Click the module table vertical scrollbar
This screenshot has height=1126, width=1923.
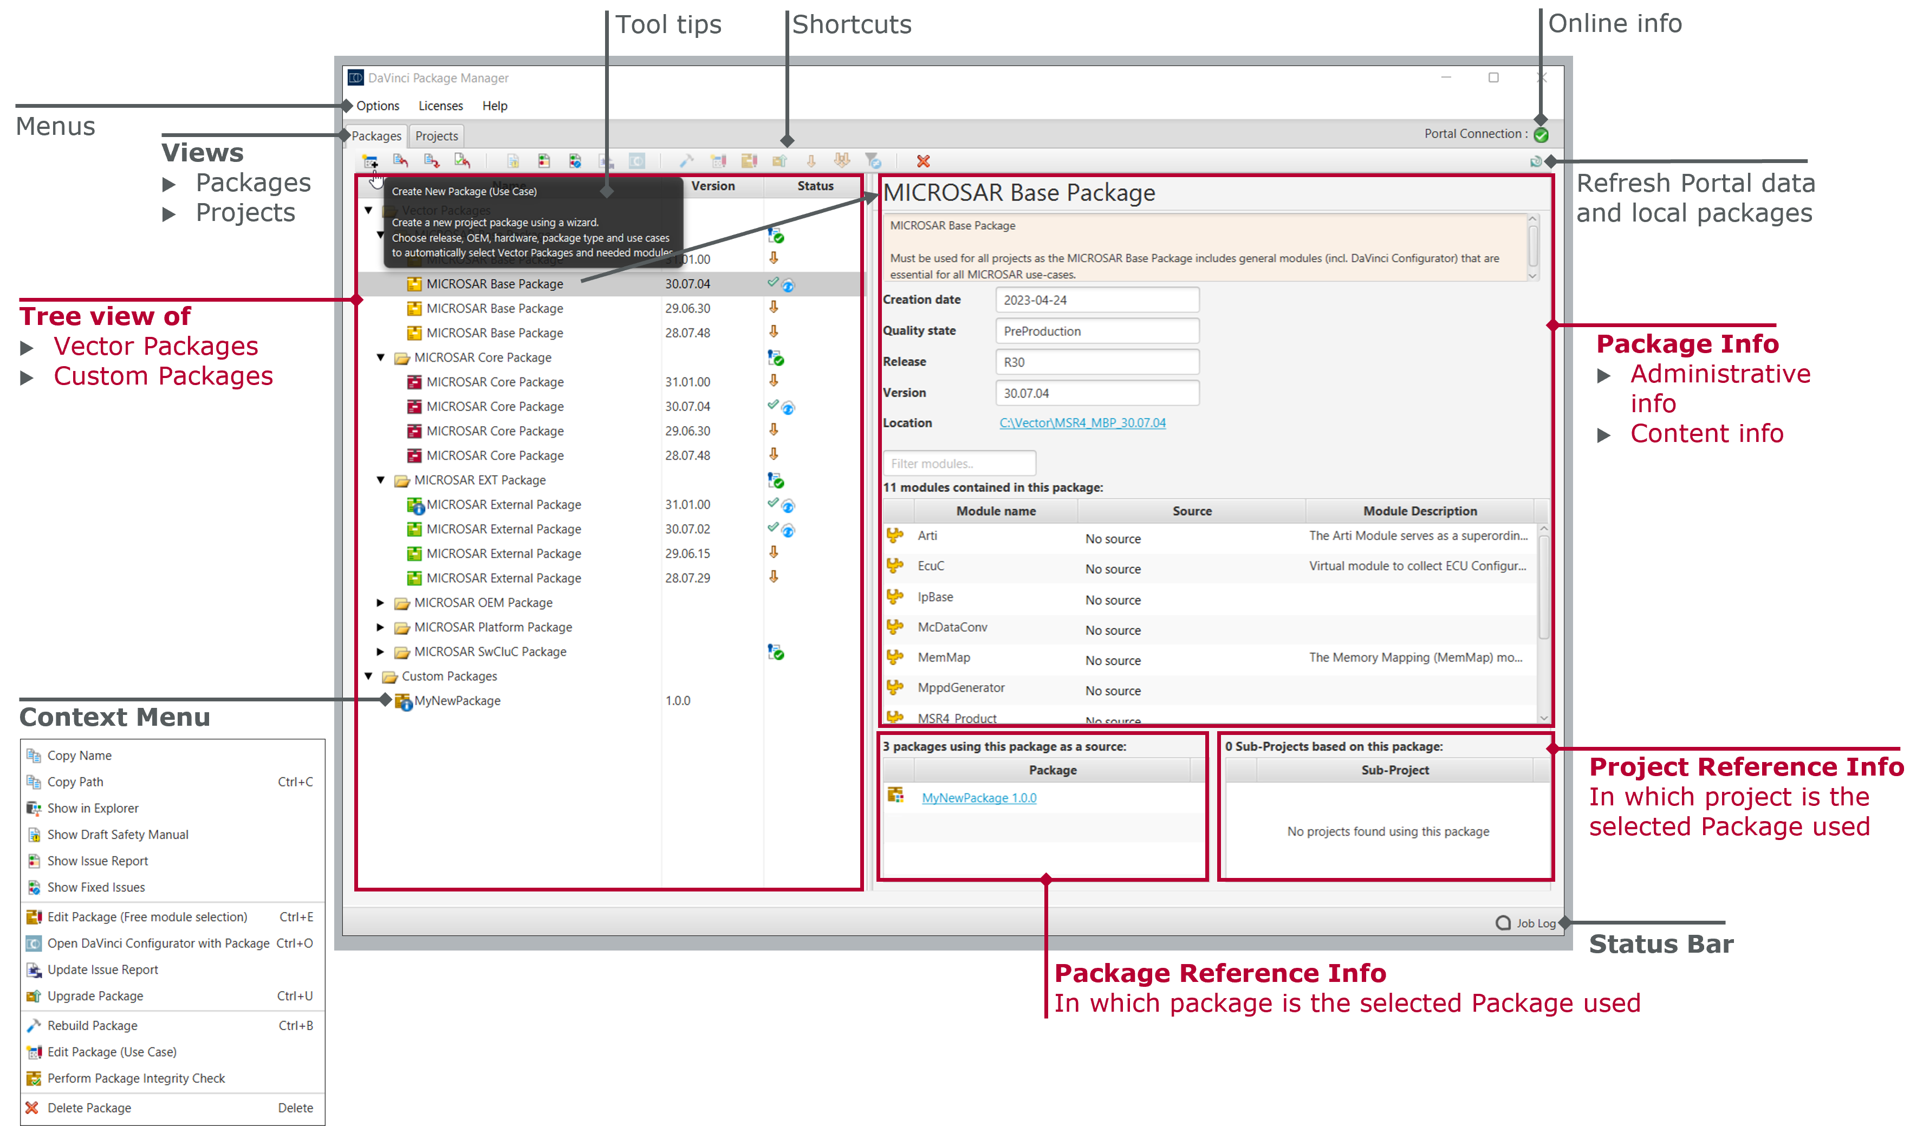click(1543, 586)
